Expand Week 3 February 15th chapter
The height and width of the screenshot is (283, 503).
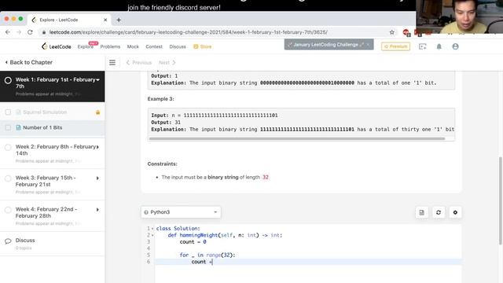pyautogui.click(x=97, y=178)
